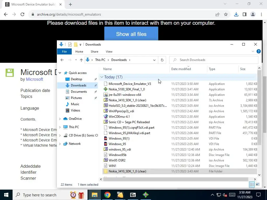The height and width of the screenshot is (200, 267).
Task: Collapse Quick access in navigation pane
Action: (x=60, y=73)
